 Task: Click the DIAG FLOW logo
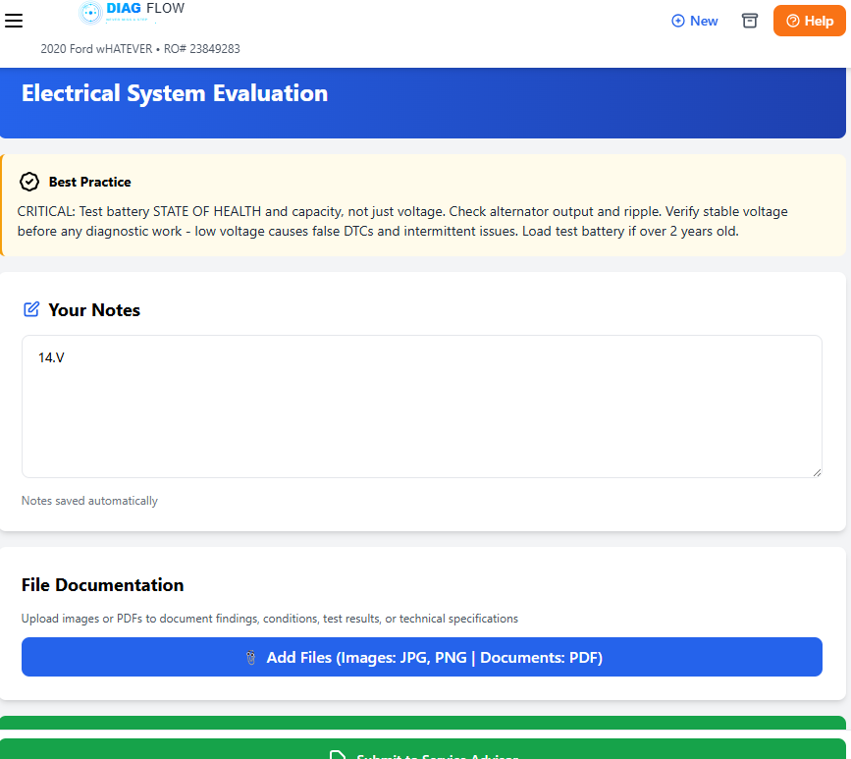click(132, 13)
